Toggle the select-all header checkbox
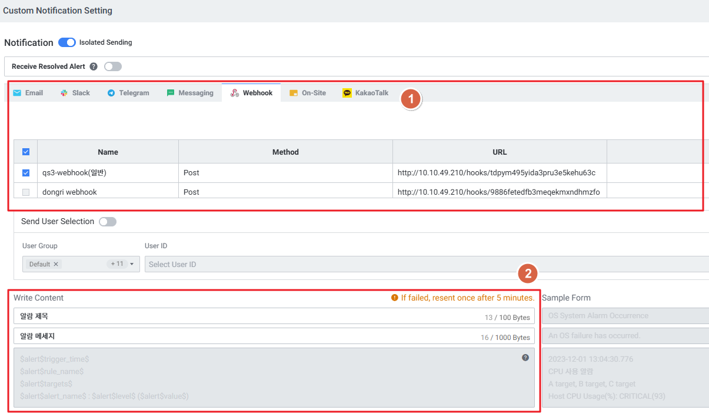Image resolution: width=709 pixels, height=417 pixels. point(26,152)
